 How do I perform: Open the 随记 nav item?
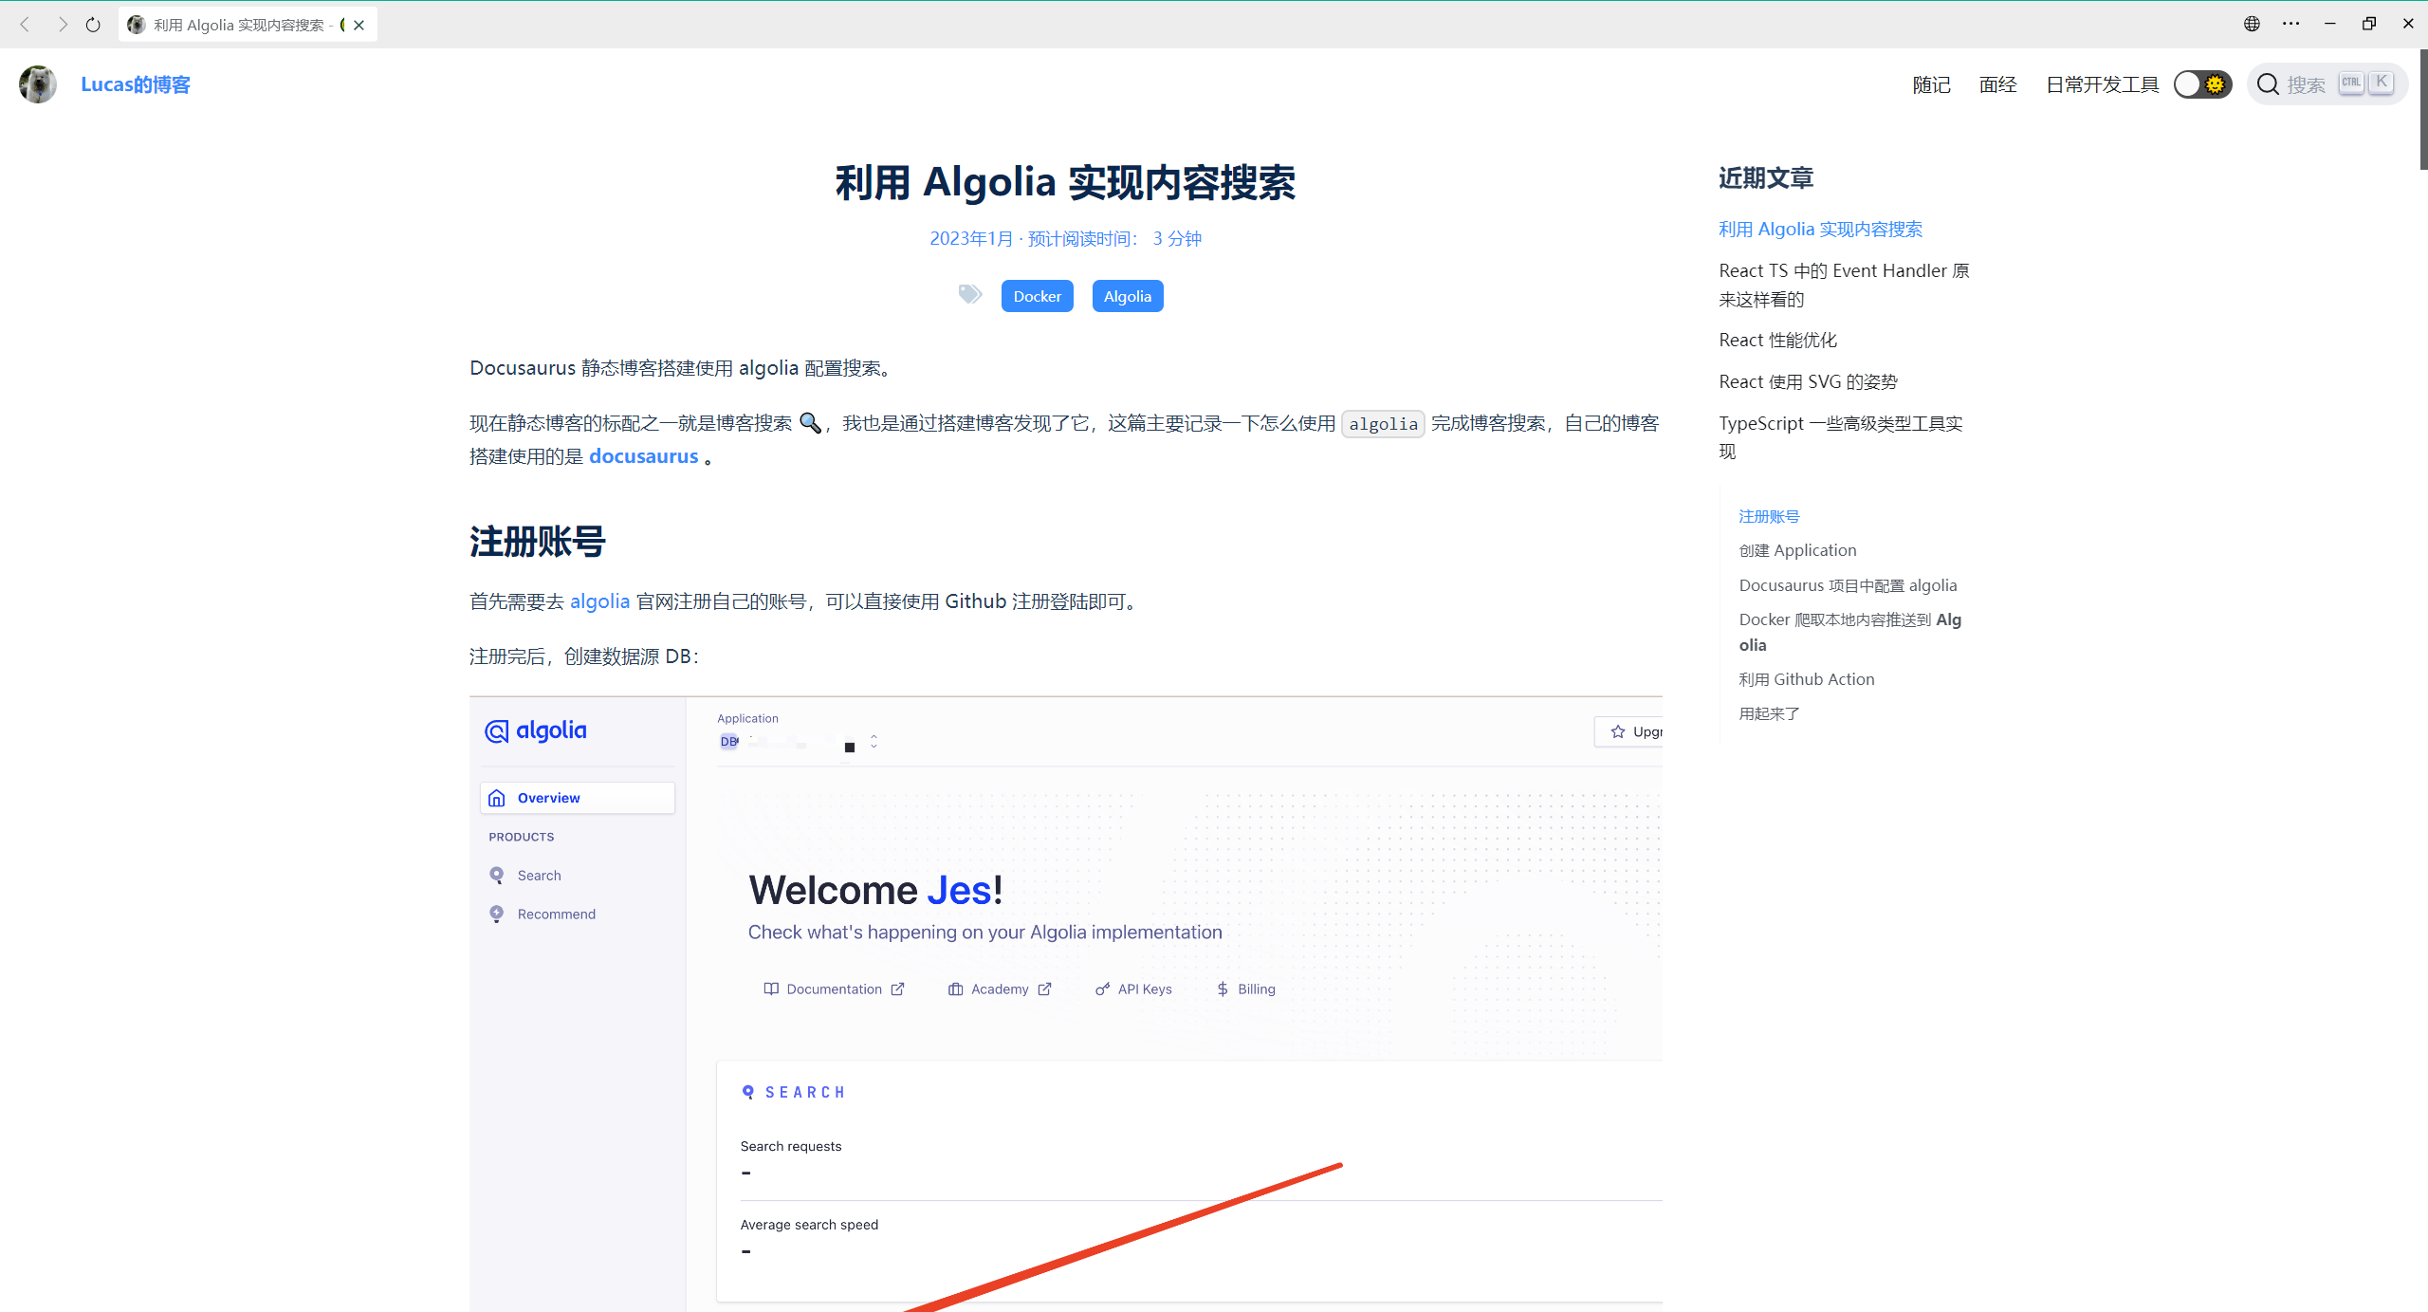pyautogui.click(x=1931, y=84)
